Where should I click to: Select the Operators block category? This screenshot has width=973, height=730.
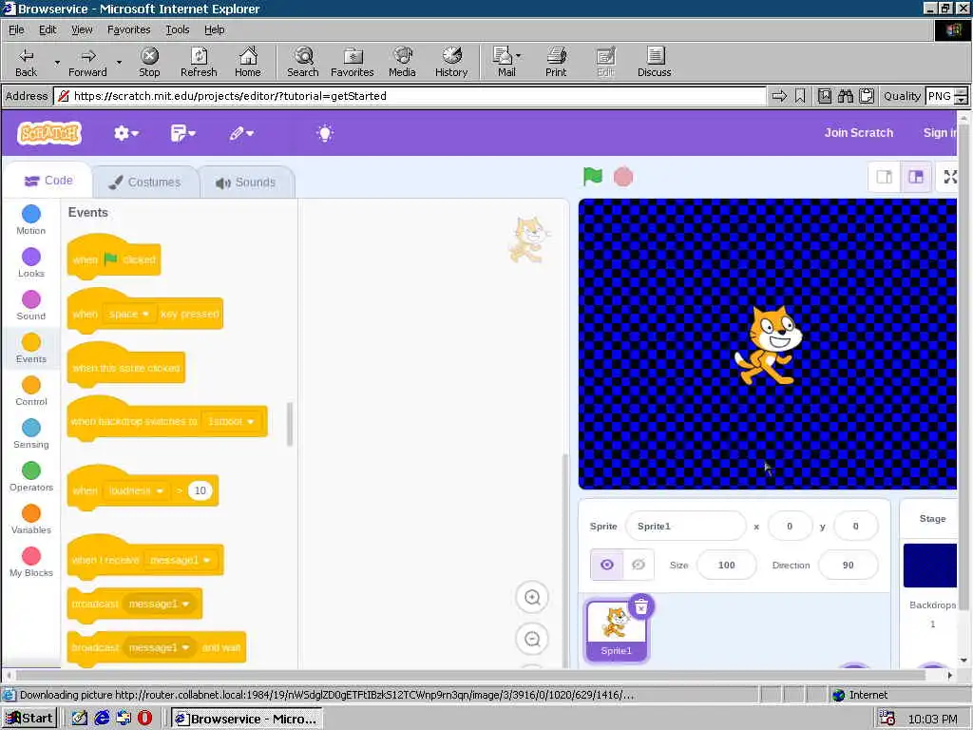tap(31, 477)
